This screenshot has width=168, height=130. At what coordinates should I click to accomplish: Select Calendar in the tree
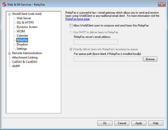22,36
